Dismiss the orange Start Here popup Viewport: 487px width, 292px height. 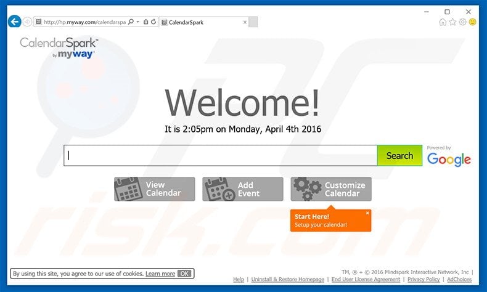[x=367, y=213]
